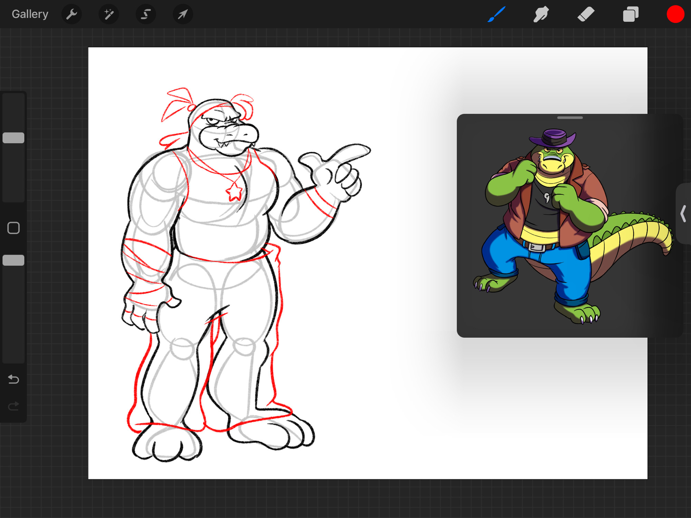This screenshot has width=691, height=518.
Task: Redo the last undone action
Action: [x=13, y=406]
